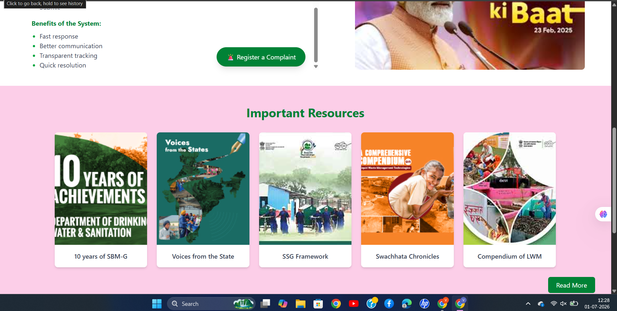Click the Swachhata Chronicles title
Image resolution: width=617 pixels, height=311 pixels.
407,256
